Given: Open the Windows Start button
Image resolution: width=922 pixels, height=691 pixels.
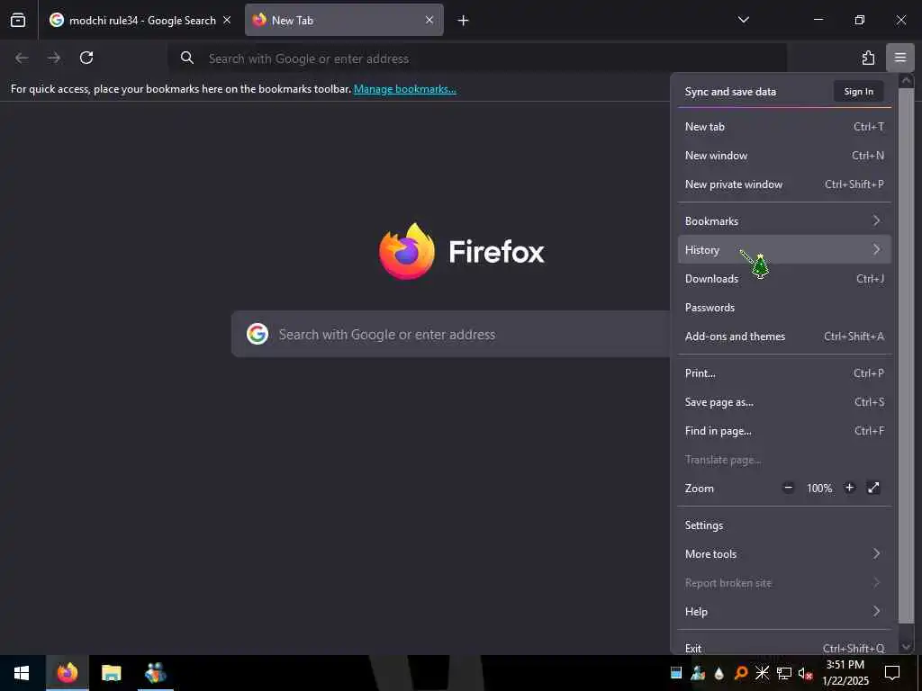Looking at the screenshot, I should coord(22,673).
